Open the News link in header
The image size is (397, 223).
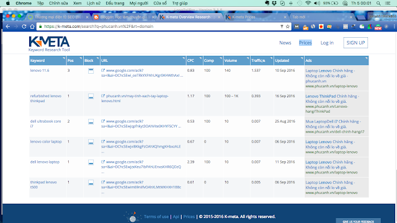click(x=285, y=43)
